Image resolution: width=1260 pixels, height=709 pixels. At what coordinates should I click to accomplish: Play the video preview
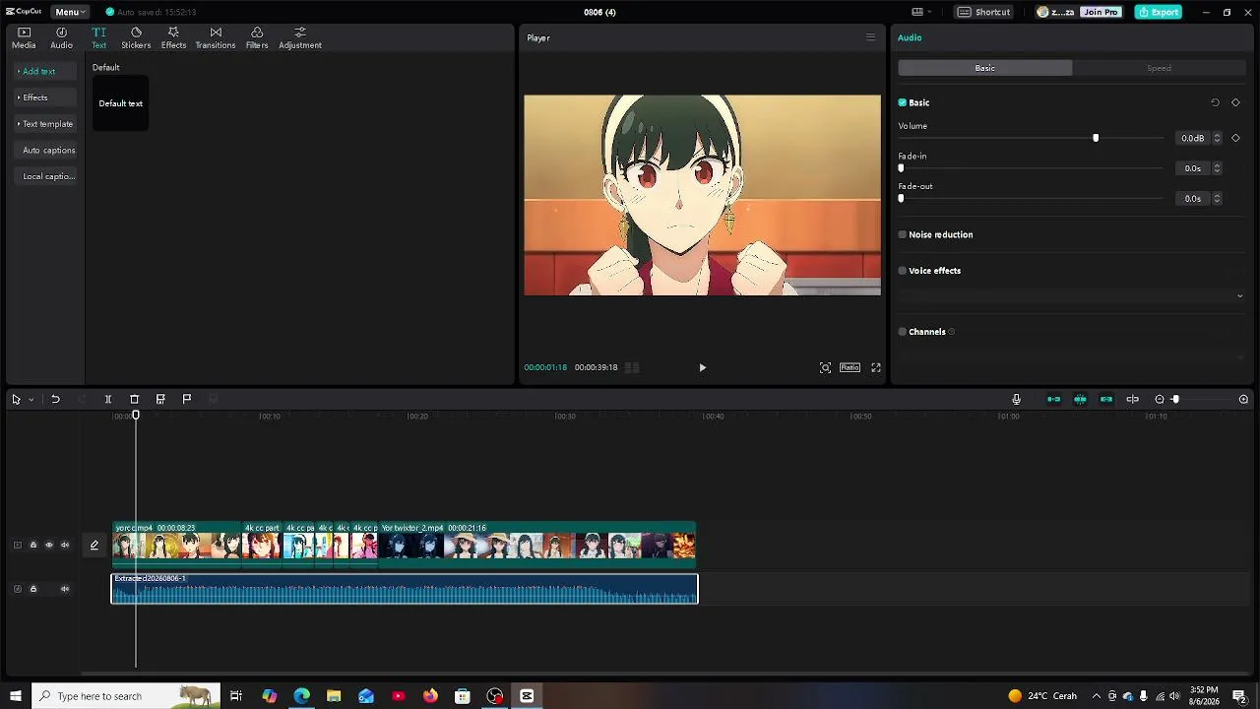coord(702,367)
